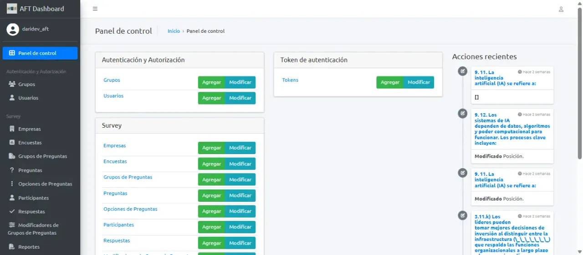Open Panel de control in sidebar
This screenshot has height=255, width=583.
(x=40, y=53)
